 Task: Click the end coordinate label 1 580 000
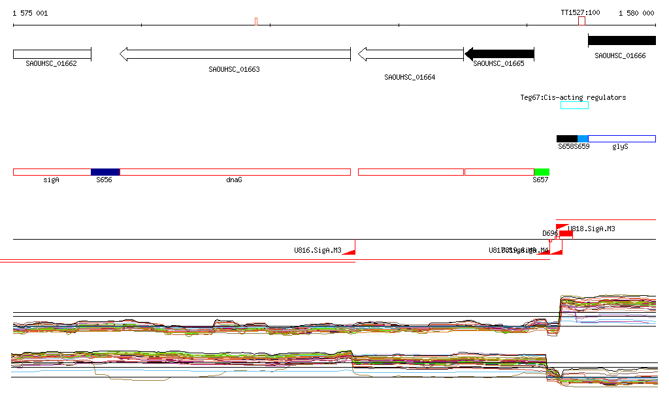click(x=636, y=13)
